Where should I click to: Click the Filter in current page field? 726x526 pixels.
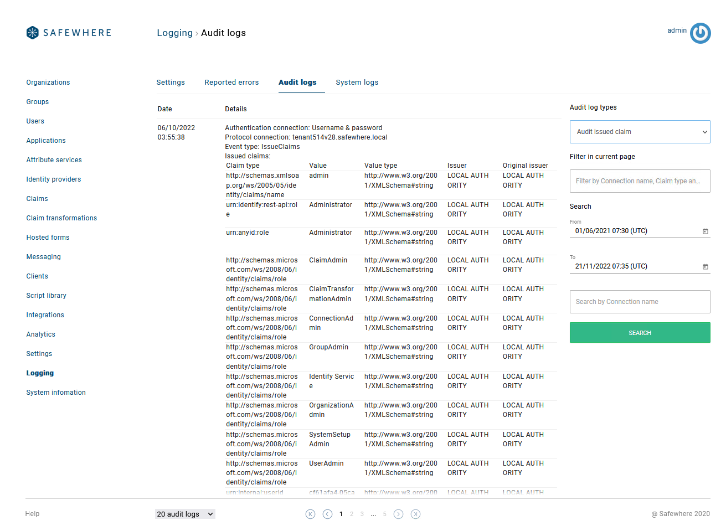[640, 181]
